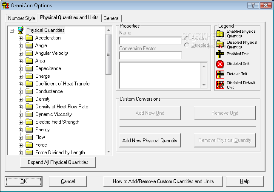This screenshot has width=274, height=192.
Task: Expand the Capacitance tree node
Action: [x=20, y=69]
